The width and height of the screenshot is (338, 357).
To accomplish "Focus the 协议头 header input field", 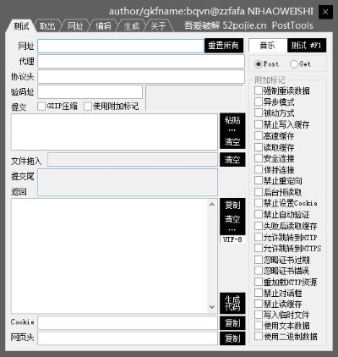I will (141, 77).
